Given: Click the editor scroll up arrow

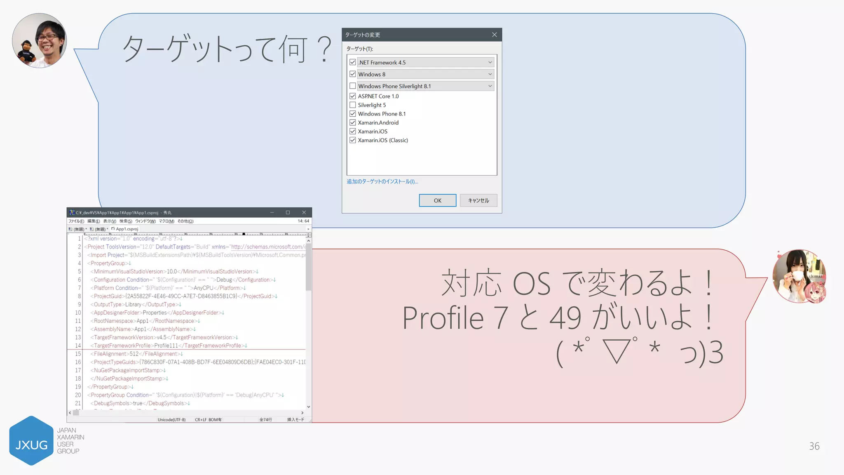Looking at the screenshot, I should [308, 240].
